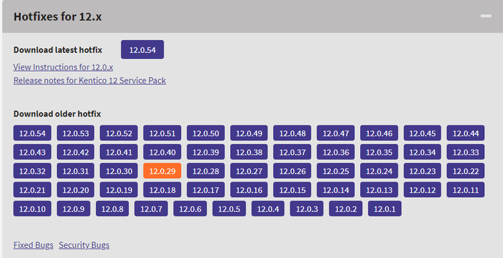Download hotfix 12.0.9

pyautogui.click(x=74, y=208)
